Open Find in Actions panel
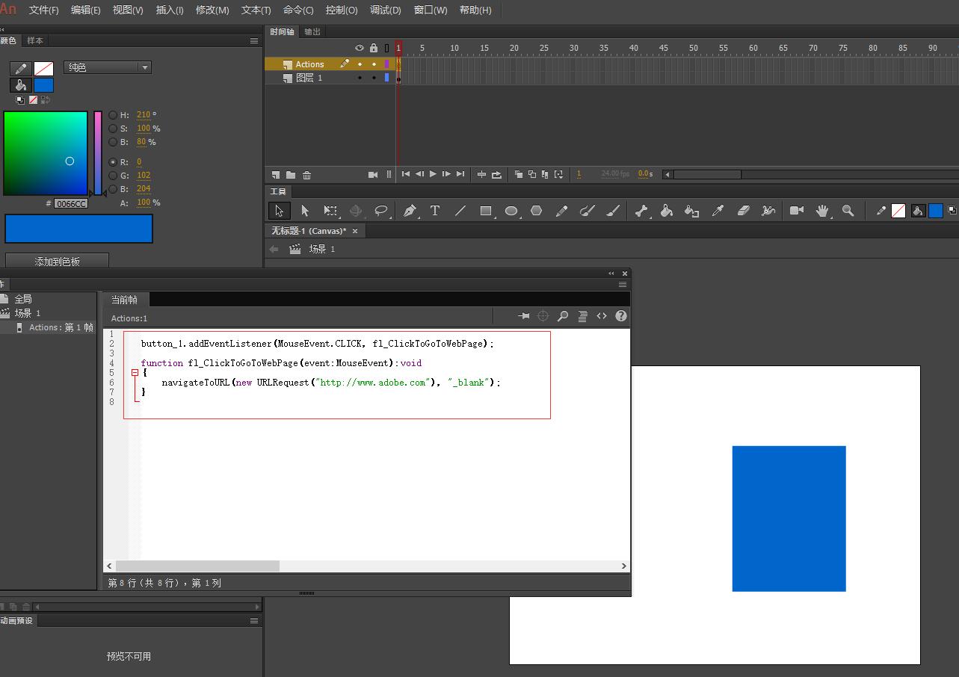This screenshot has height=677, width=959. click(563, 316)
